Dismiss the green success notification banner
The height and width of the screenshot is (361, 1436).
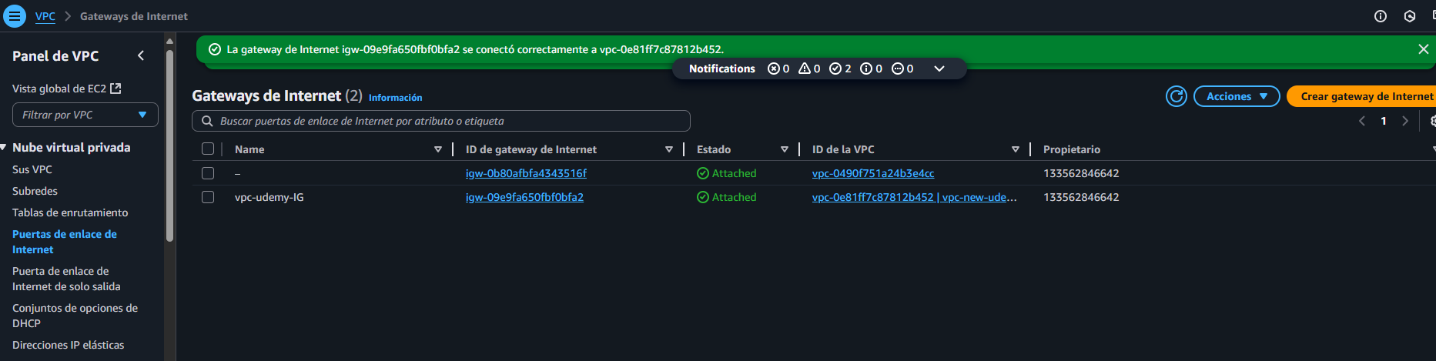coord(1423,49)
